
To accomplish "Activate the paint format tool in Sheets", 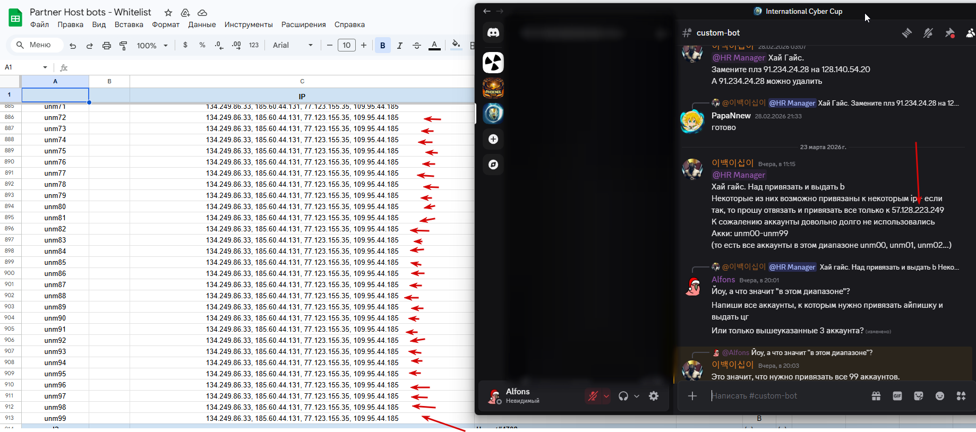I will point(123,46).
